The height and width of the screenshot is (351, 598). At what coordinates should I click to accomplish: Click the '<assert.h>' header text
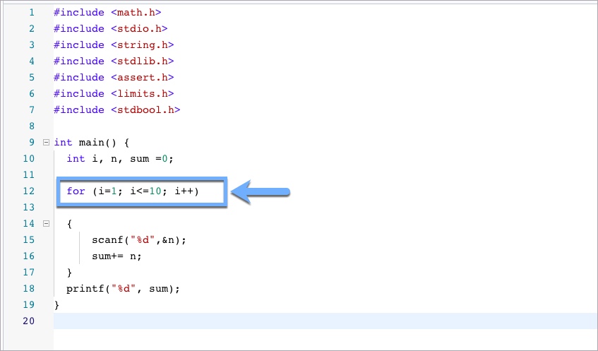pos(142,78)
